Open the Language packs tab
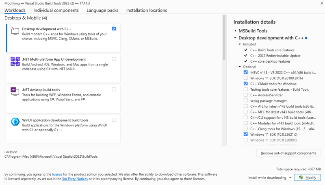Viewport: 325px width, 185px height. click(x=102, y=10)
